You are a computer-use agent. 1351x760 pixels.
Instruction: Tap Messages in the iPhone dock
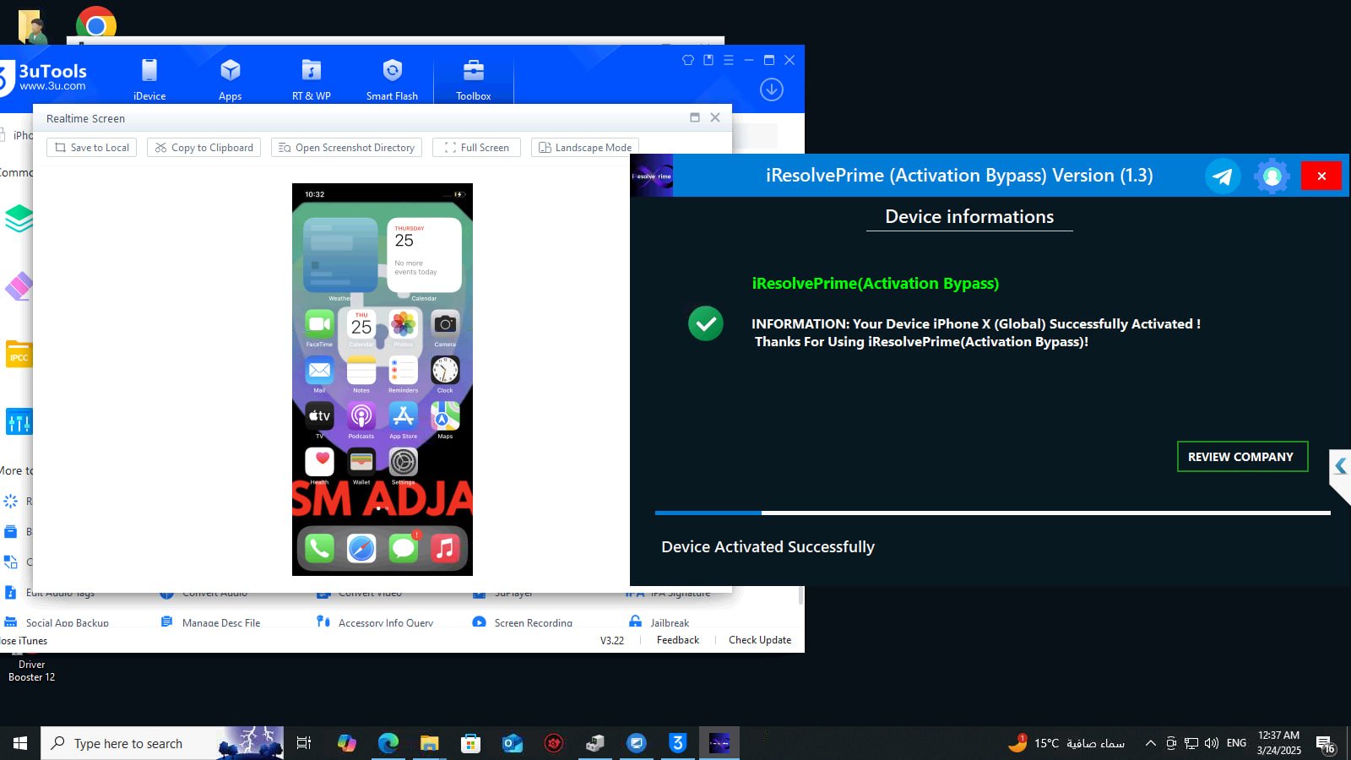[403, 549]
